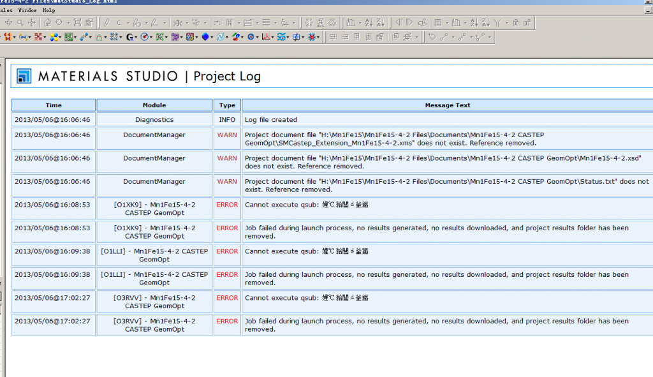Click the blue hexagon crystal module icon

[x=205, y=37]
